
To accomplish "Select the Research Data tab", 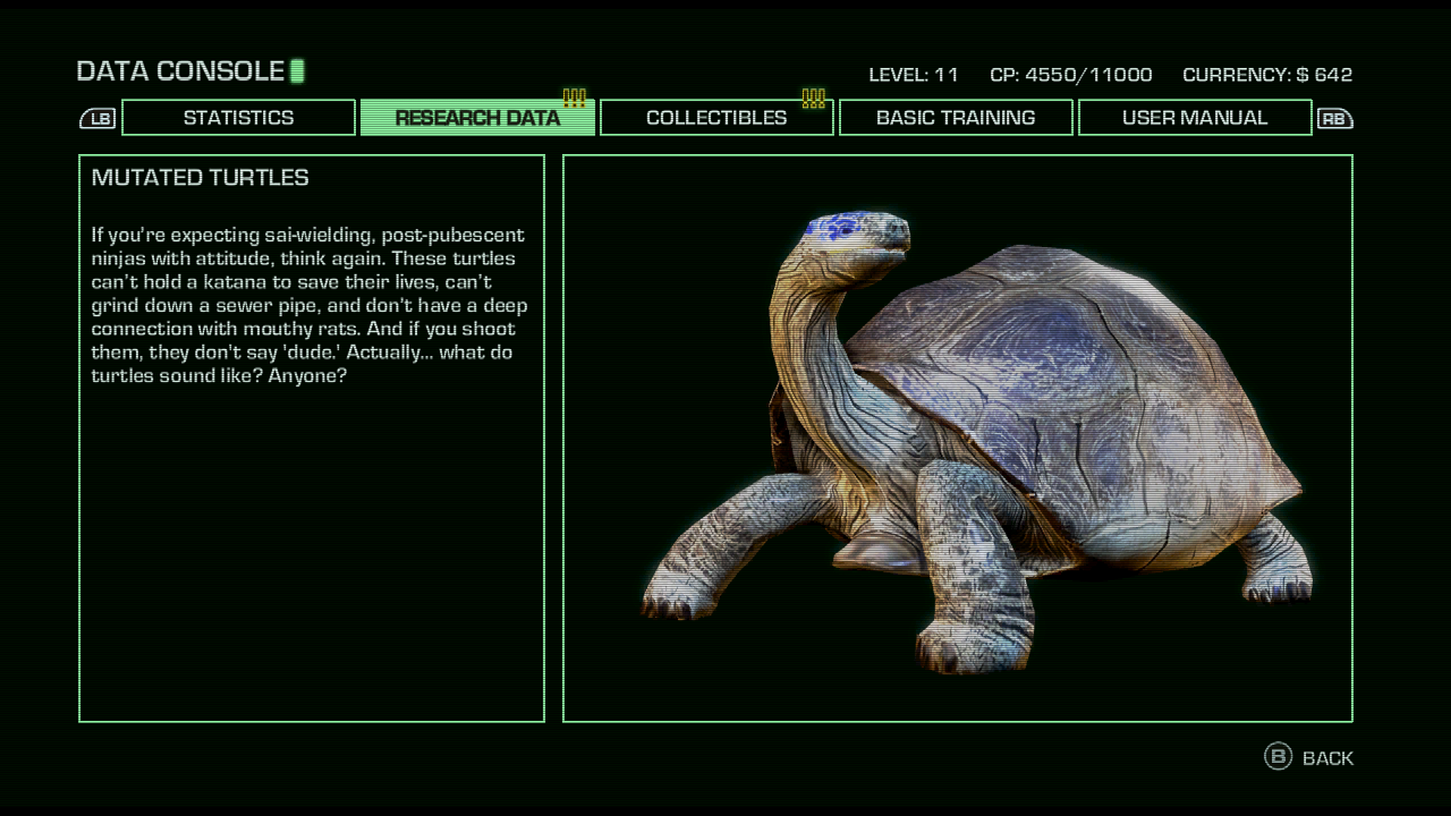I will (x=477, y=118).
